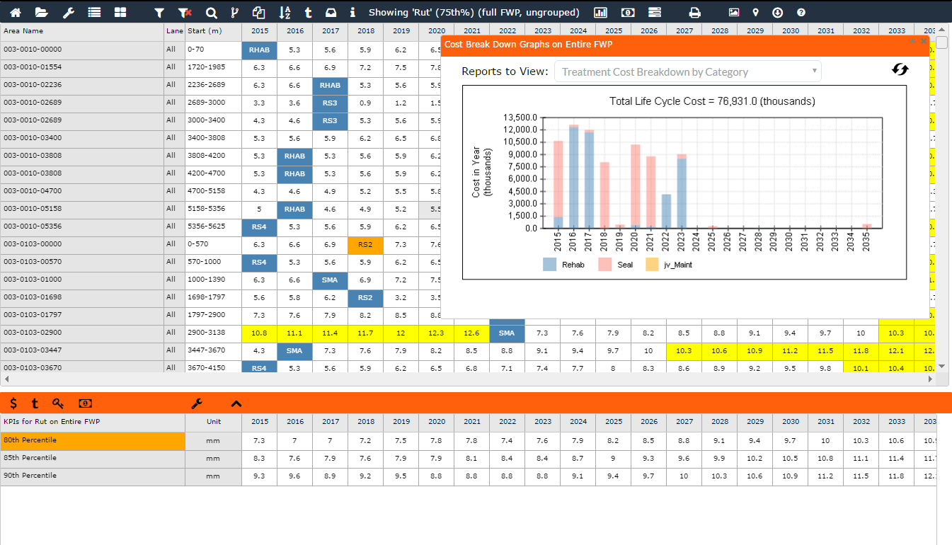This screenshot has height=545, width=952.
Task: Download with the circled arrow icon
Action: [x=778, y=13]
